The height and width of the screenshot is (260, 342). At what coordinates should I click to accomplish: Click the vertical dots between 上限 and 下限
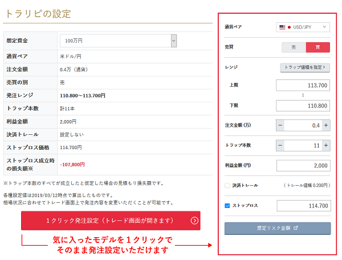click(303, 95)
